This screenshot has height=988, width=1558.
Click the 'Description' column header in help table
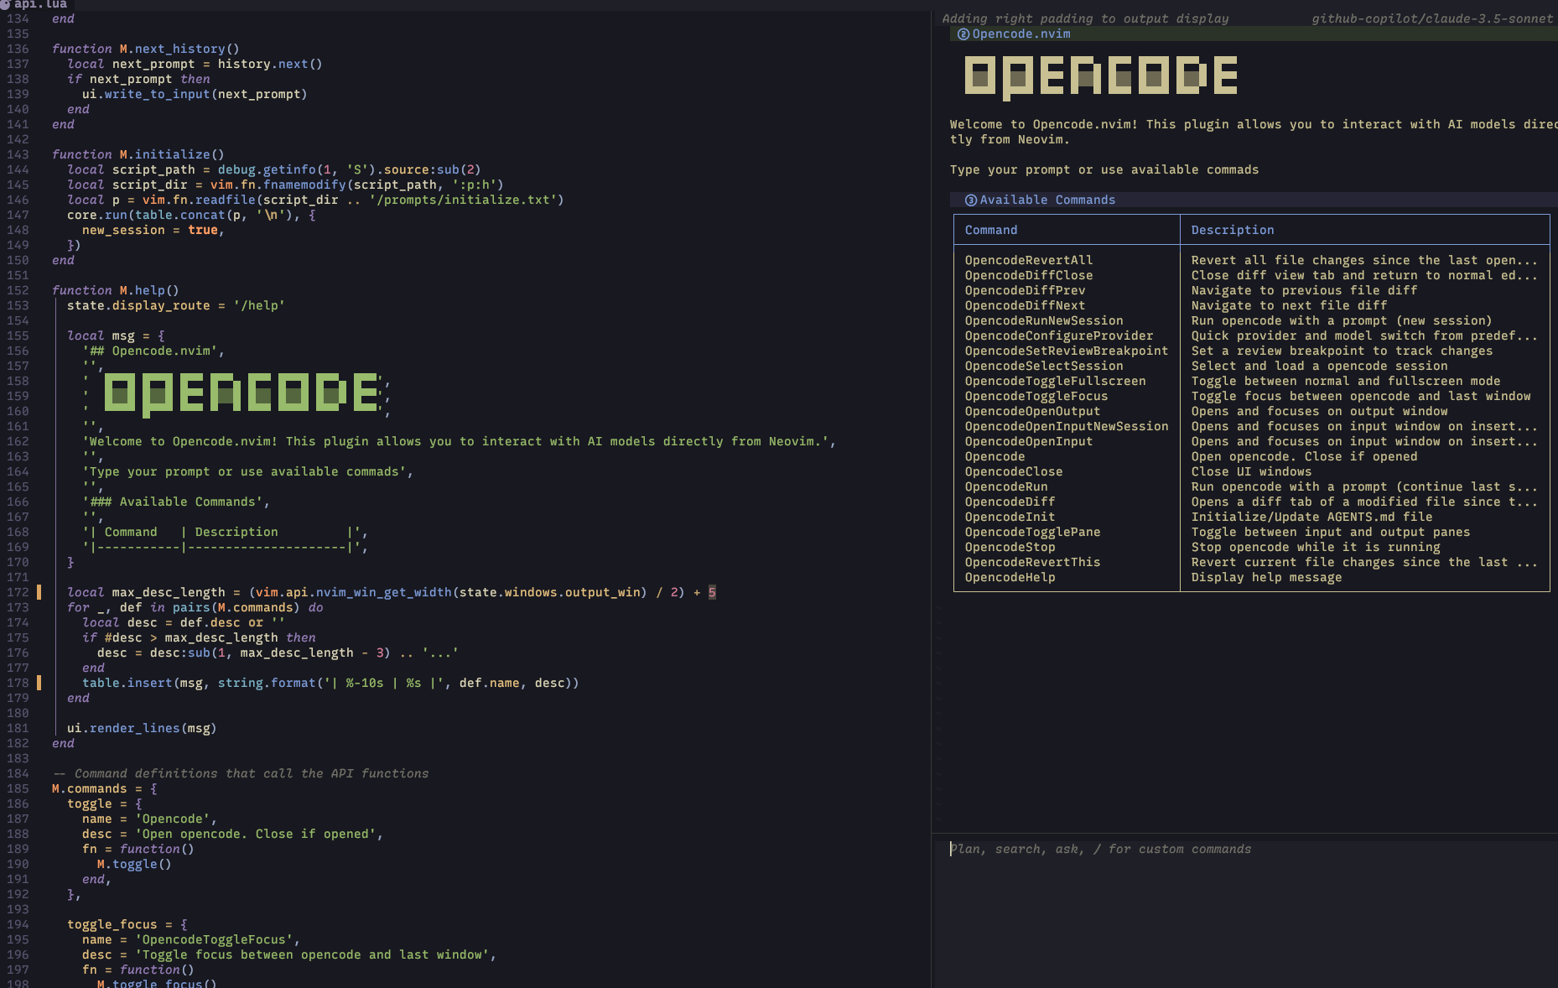pyautogui.click(x=1233, y=230)
